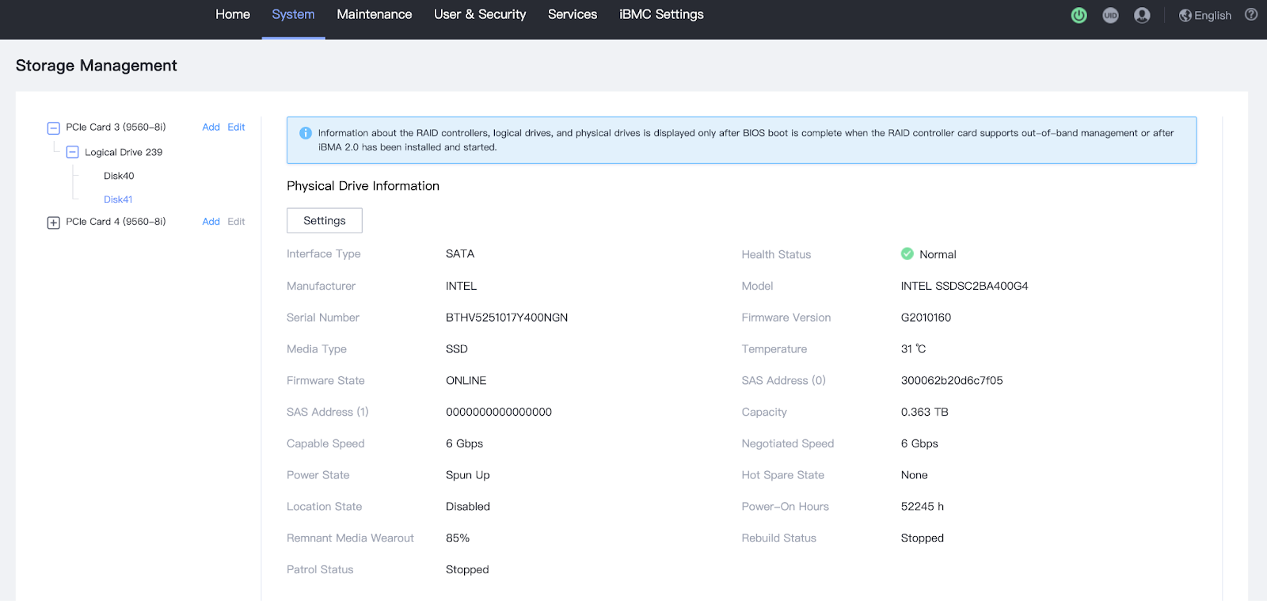The height and width of the screenshot is (601, 1267).
Task: Click the blue info icon in banner
Action: pyautogui.click(x=306, y=133)
